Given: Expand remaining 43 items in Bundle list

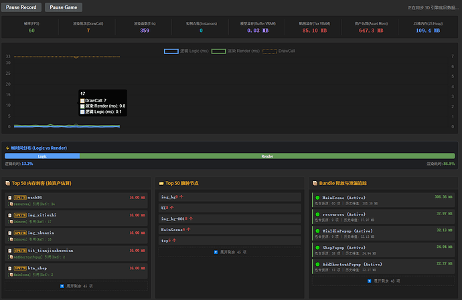Looking at the screenshot, I should 384,281.
